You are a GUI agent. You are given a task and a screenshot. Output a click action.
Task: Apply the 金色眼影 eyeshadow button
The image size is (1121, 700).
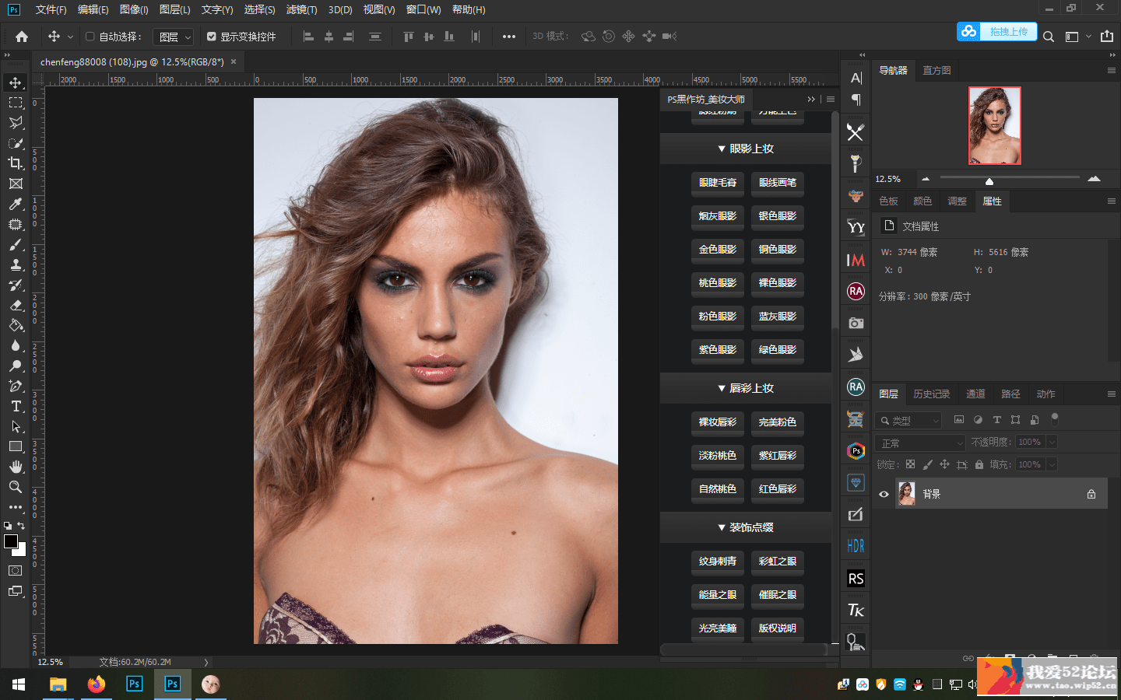click(x=718, y=250)
